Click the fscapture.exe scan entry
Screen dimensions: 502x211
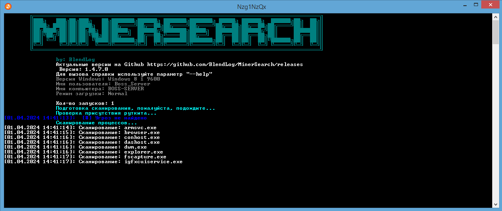[x=85, y=157]
